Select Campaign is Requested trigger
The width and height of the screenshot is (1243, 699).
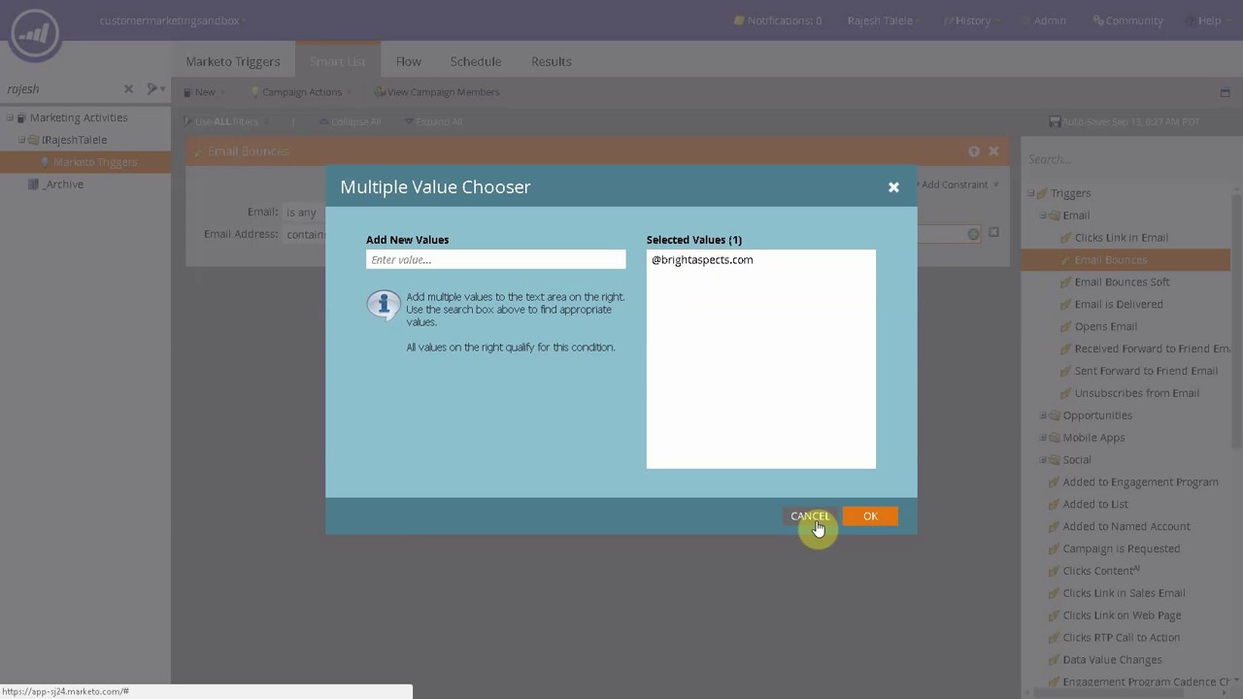point(1121,549)
